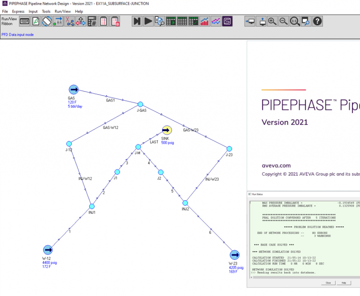
Task: Open the Help menu
Action: [x=79, y=12]
